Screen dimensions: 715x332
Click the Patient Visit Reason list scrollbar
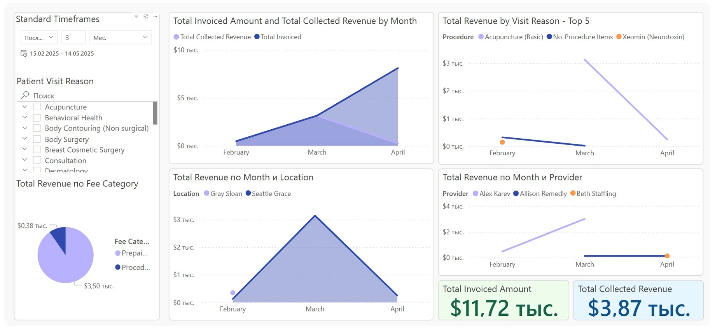[155, 113]
